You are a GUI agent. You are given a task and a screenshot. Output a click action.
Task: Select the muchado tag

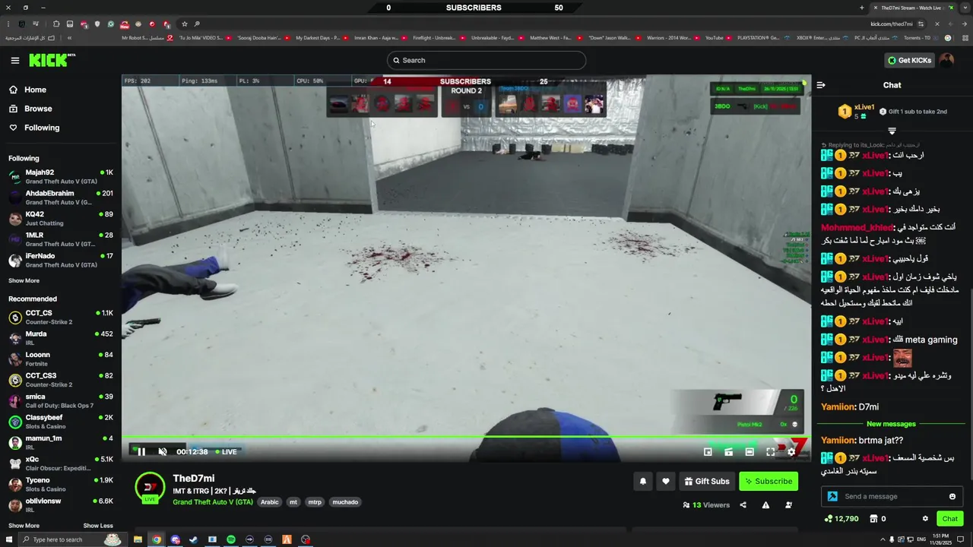click(x=345, y=502)
